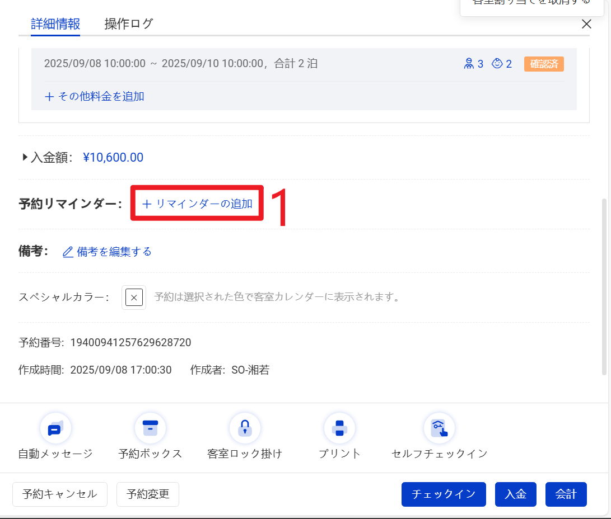
Task: Switch to the 操作ログ tab
Action: tap(129, 24)
